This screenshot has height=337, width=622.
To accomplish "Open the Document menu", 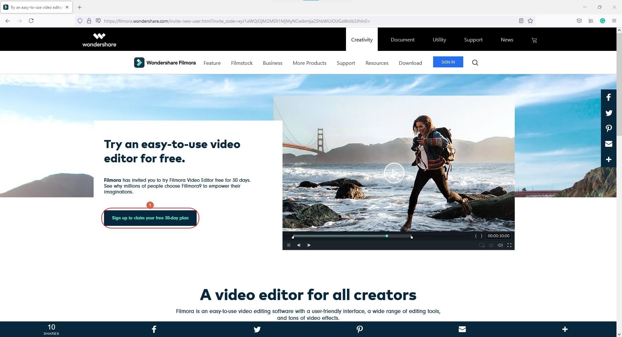I will tap(403, 40).
